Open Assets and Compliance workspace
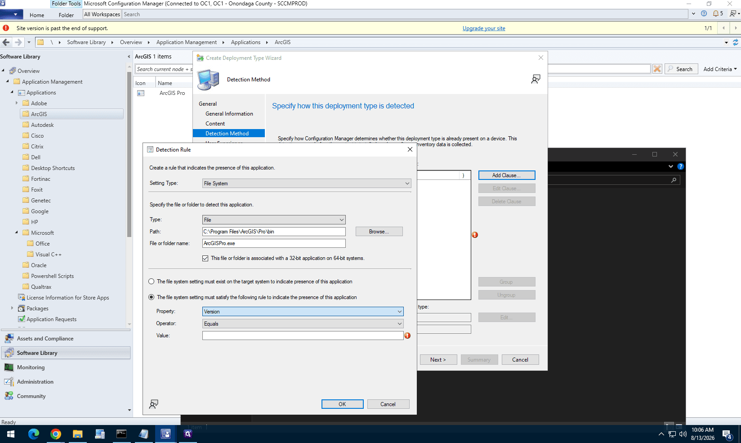 point(66,339)
